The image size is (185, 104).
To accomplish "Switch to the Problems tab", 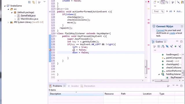I will tap(57, 86).
